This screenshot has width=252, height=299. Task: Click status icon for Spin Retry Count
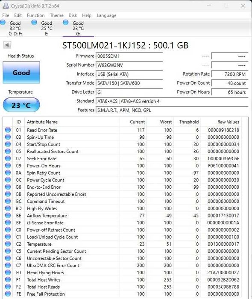(x=8, y=173)
